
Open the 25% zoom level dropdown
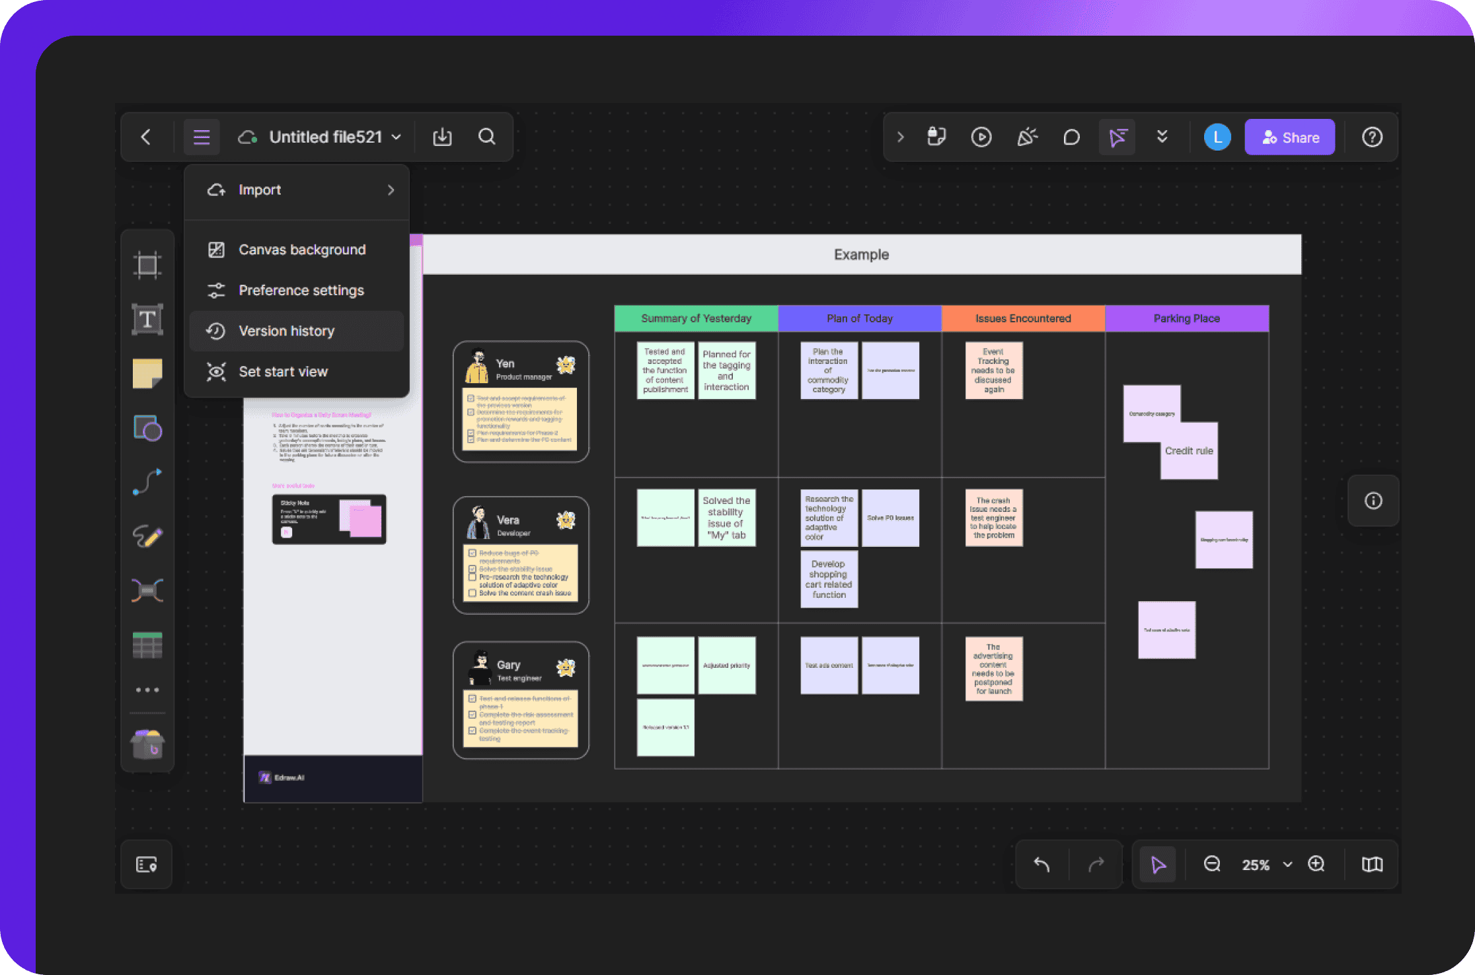tap(1267, 865)
